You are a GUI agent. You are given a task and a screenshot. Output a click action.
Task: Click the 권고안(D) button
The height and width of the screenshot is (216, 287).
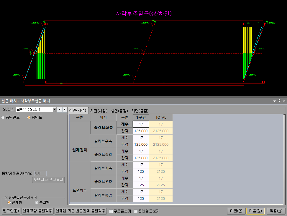(11, 211)
